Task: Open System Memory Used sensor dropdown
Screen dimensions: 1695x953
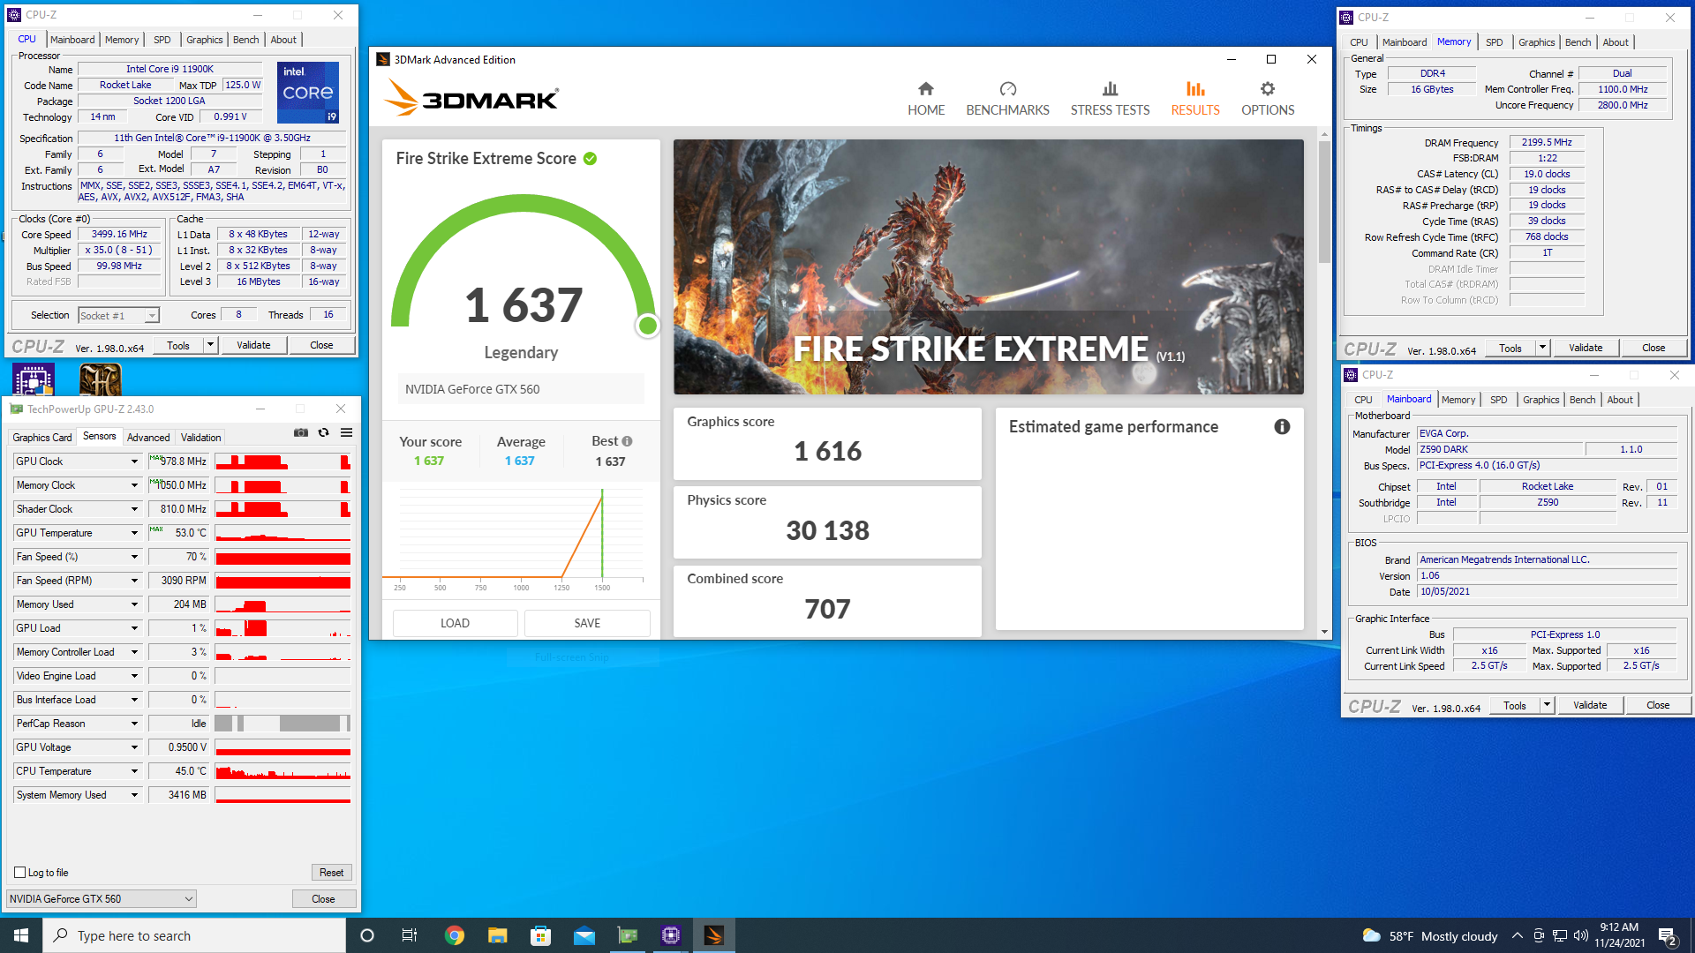Action: [x=134, y=795]
